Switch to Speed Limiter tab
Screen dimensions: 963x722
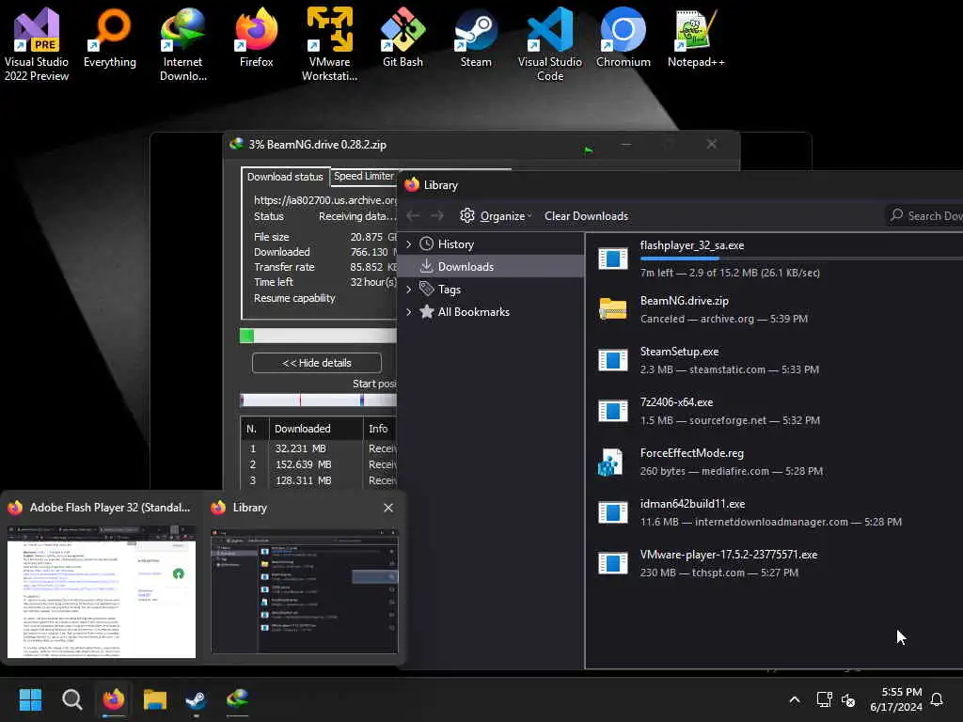coord(364,176)
